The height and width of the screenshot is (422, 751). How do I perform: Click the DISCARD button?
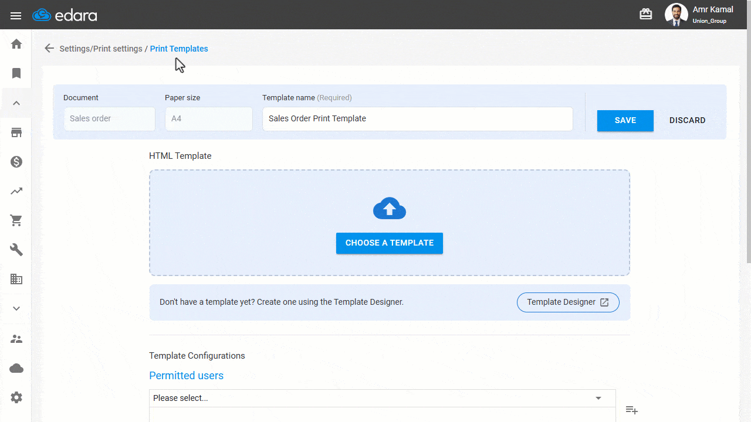click(x=688, y=120)
